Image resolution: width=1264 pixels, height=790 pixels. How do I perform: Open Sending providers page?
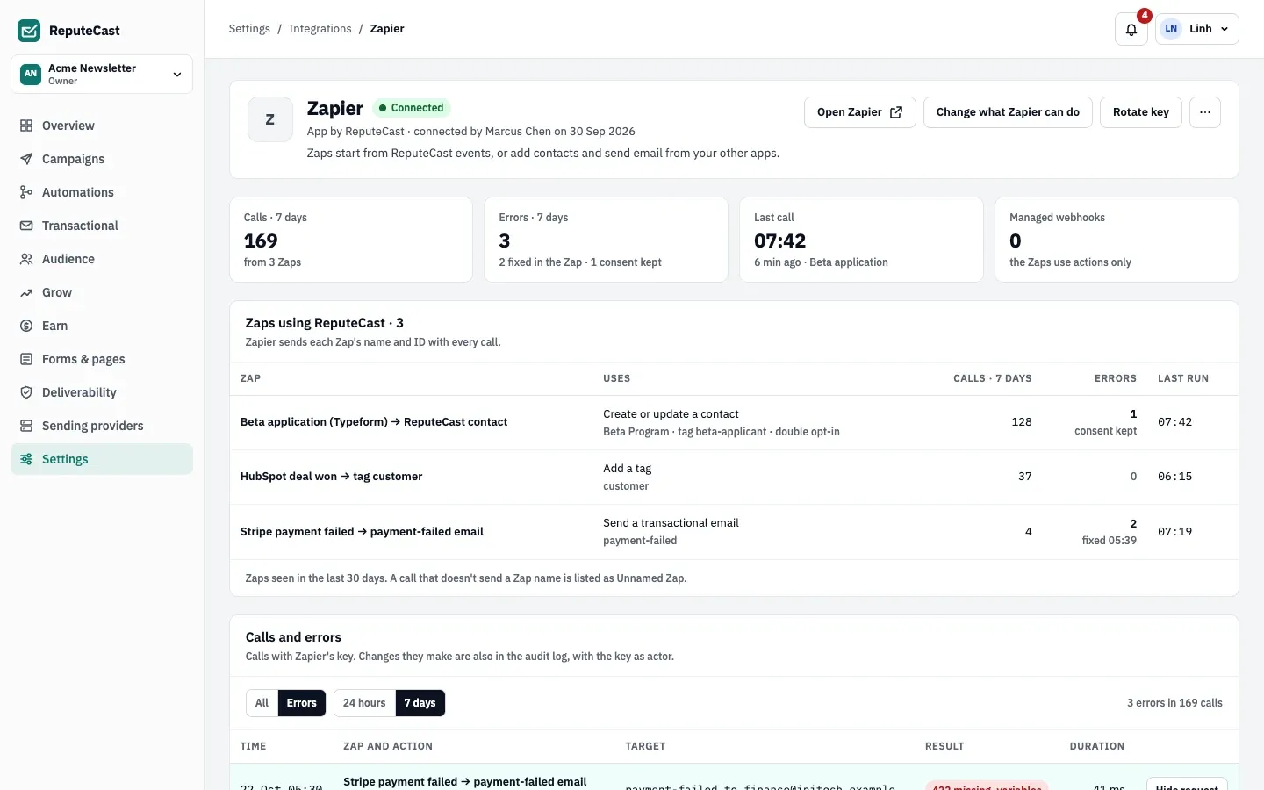tap(102, 426)
